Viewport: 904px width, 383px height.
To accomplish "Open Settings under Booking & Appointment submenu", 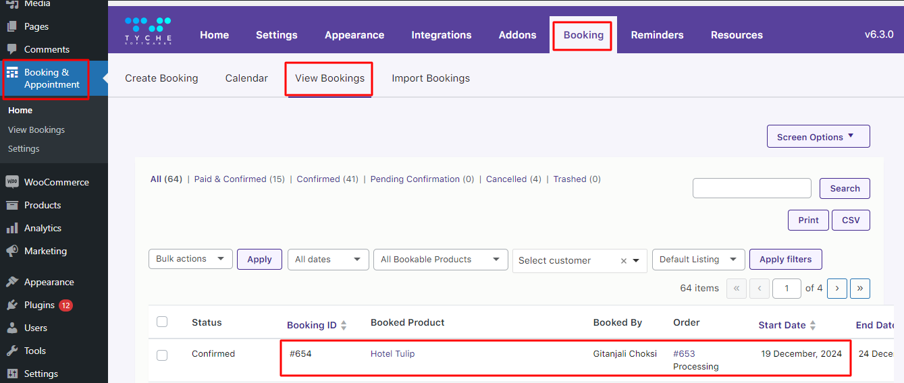I will tap(24, 148).
